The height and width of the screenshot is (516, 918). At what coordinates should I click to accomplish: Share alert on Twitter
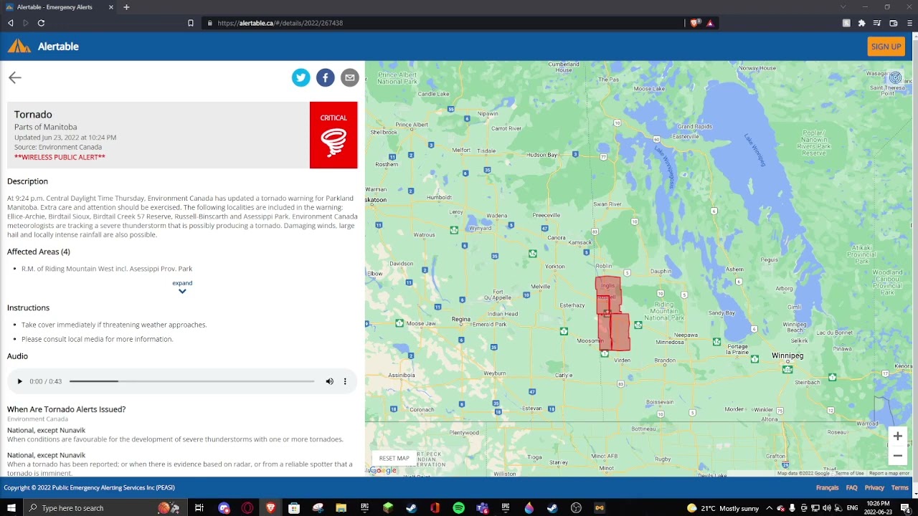coord(301,77)
